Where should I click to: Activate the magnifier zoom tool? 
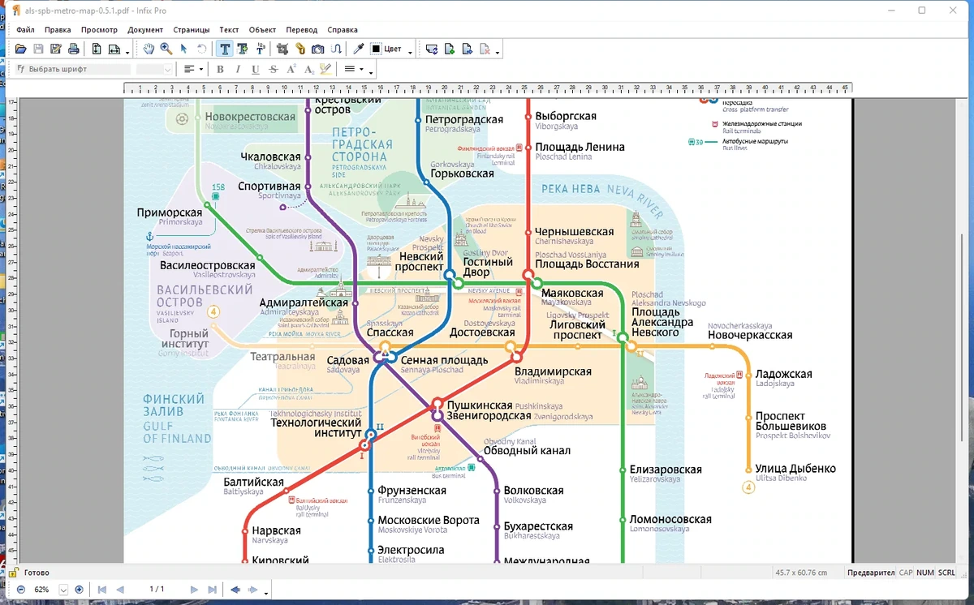pyautogui.click(x=166, y=49)
